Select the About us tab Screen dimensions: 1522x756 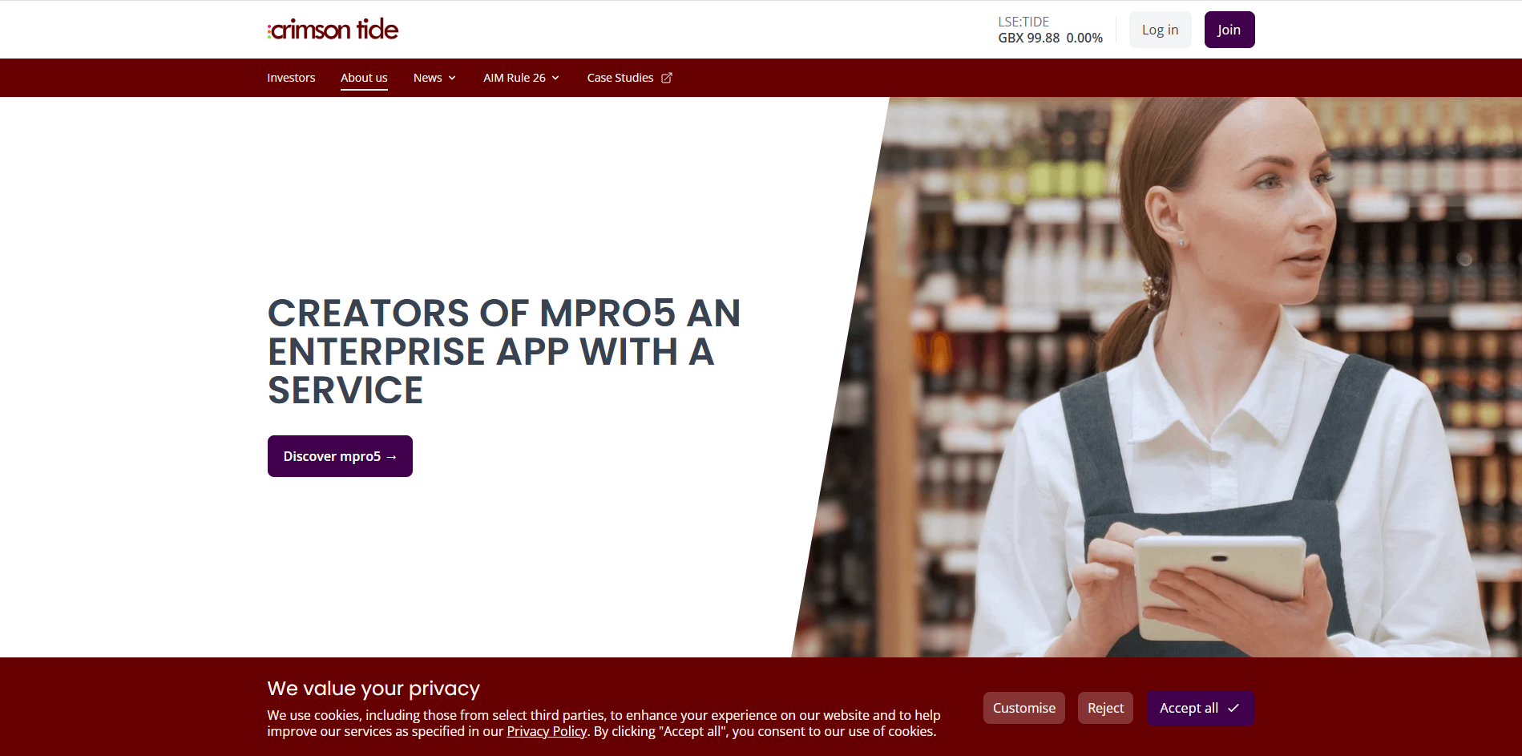tap(364, 78)
